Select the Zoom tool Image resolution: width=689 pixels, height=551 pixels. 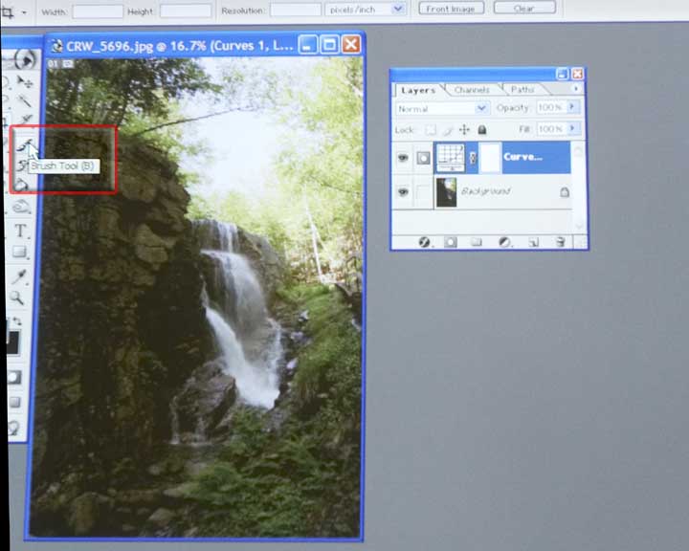pyautogui.click(x=16, y=298)
